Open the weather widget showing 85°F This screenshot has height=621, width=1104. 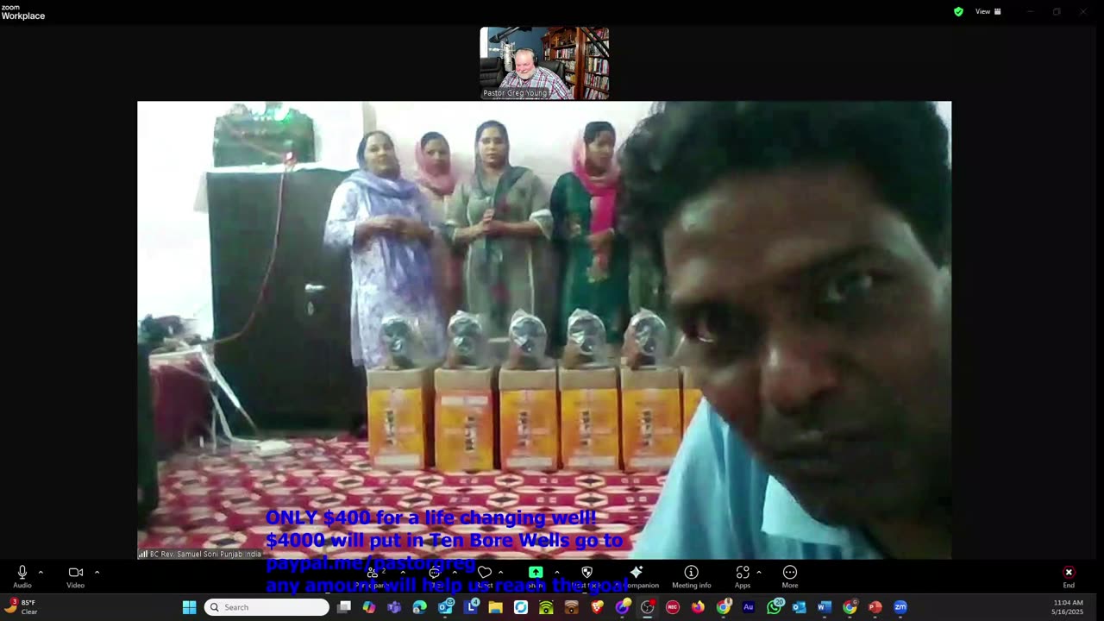[x=22, y=607]
